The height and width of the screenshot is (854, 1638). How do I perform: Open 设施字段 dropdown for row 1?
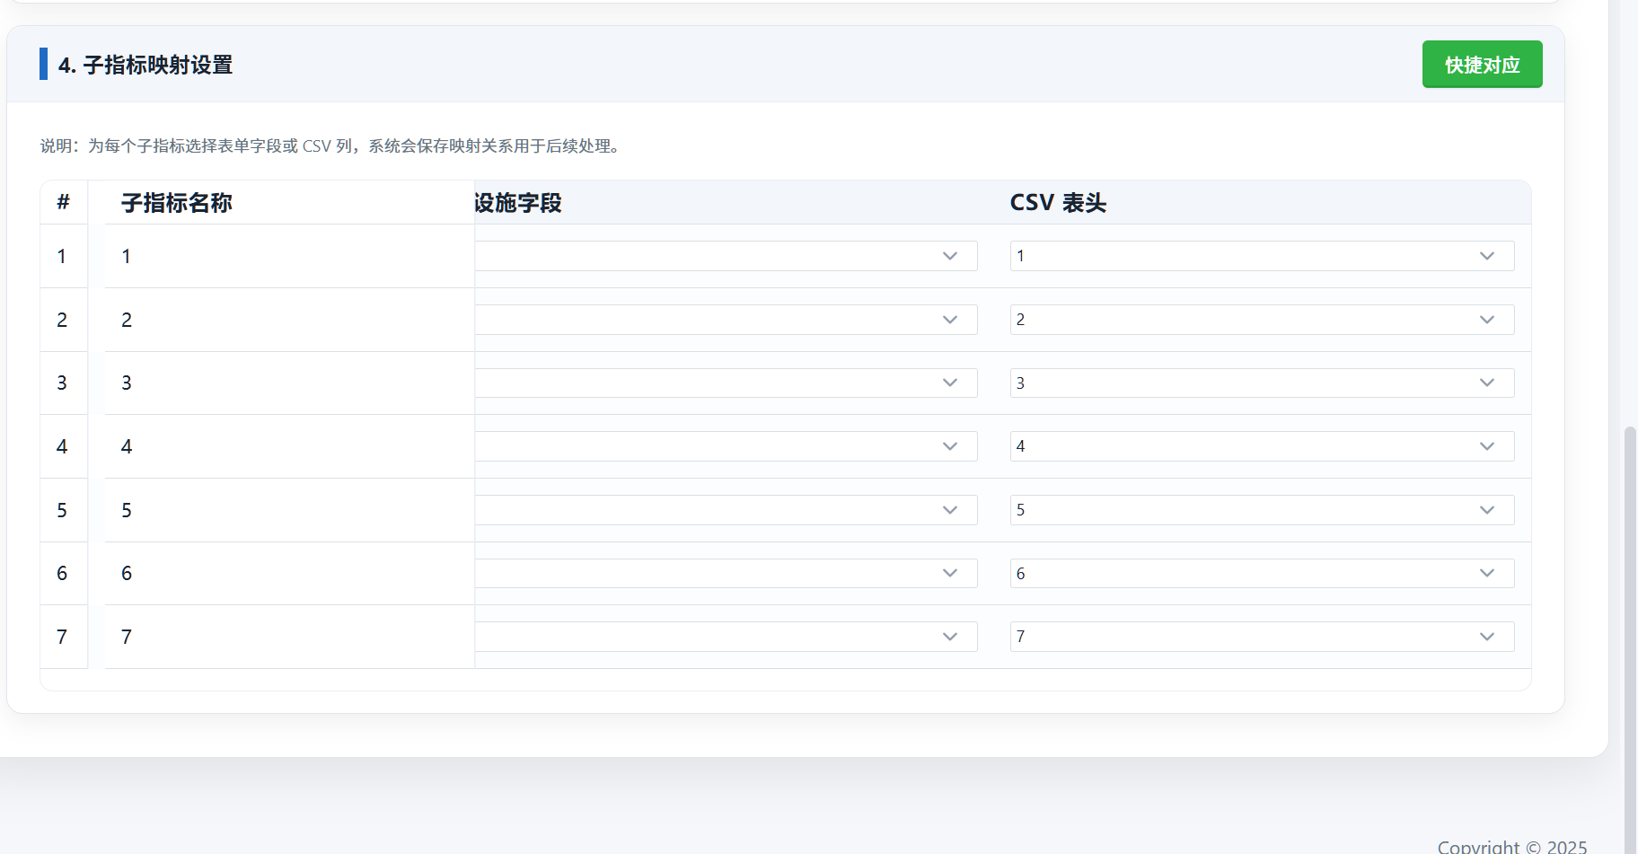pos(726,256)
